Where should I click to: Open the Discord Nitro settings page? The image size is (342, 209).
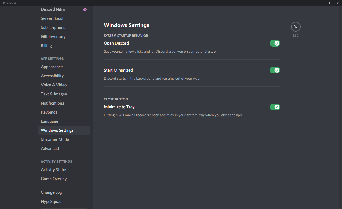click(64, 9)
